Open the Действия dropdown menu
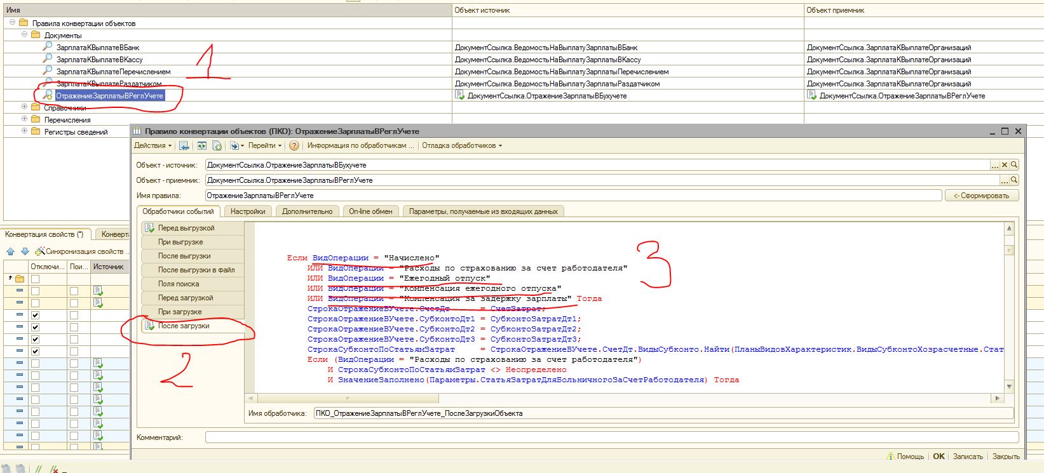This screenshot has height=473, width=1044. [x=153, y=145]
